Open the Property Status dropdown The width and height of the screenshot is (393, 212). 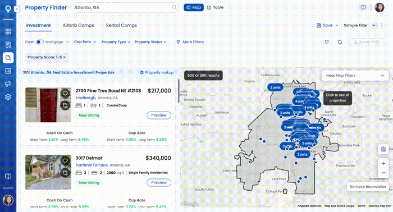click(150, 42)
